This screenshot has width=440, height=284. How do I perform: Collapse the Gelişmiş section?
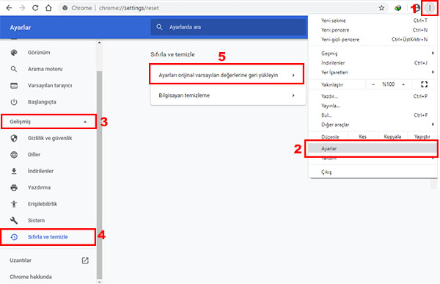pyautogui.click(x=48, y=122)
